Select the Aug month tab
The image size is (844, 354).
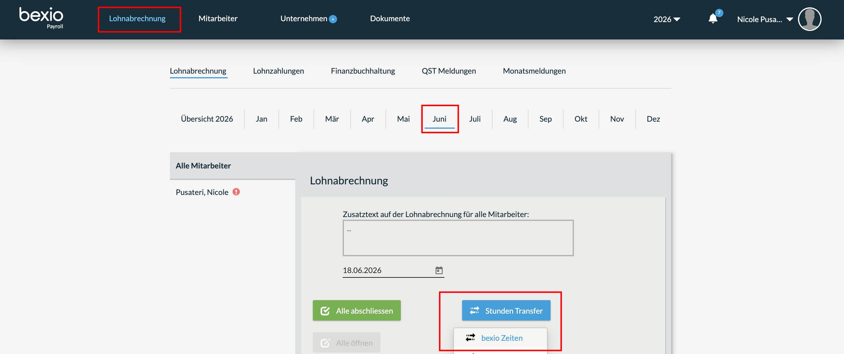510,119
